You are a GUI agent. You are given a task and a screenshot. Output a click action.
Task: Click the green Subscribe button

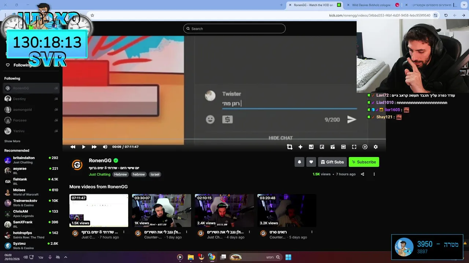click(364, 162)
